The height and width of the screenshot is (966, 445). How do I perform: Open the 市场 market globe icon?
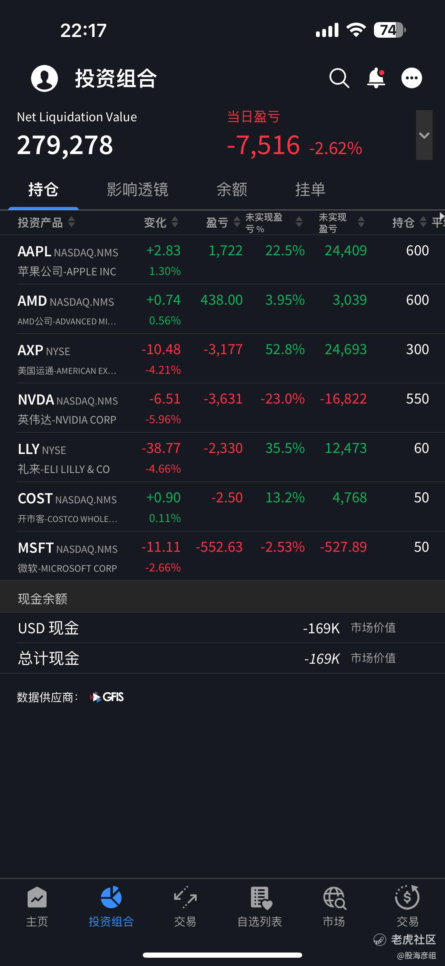coord(334,898)
